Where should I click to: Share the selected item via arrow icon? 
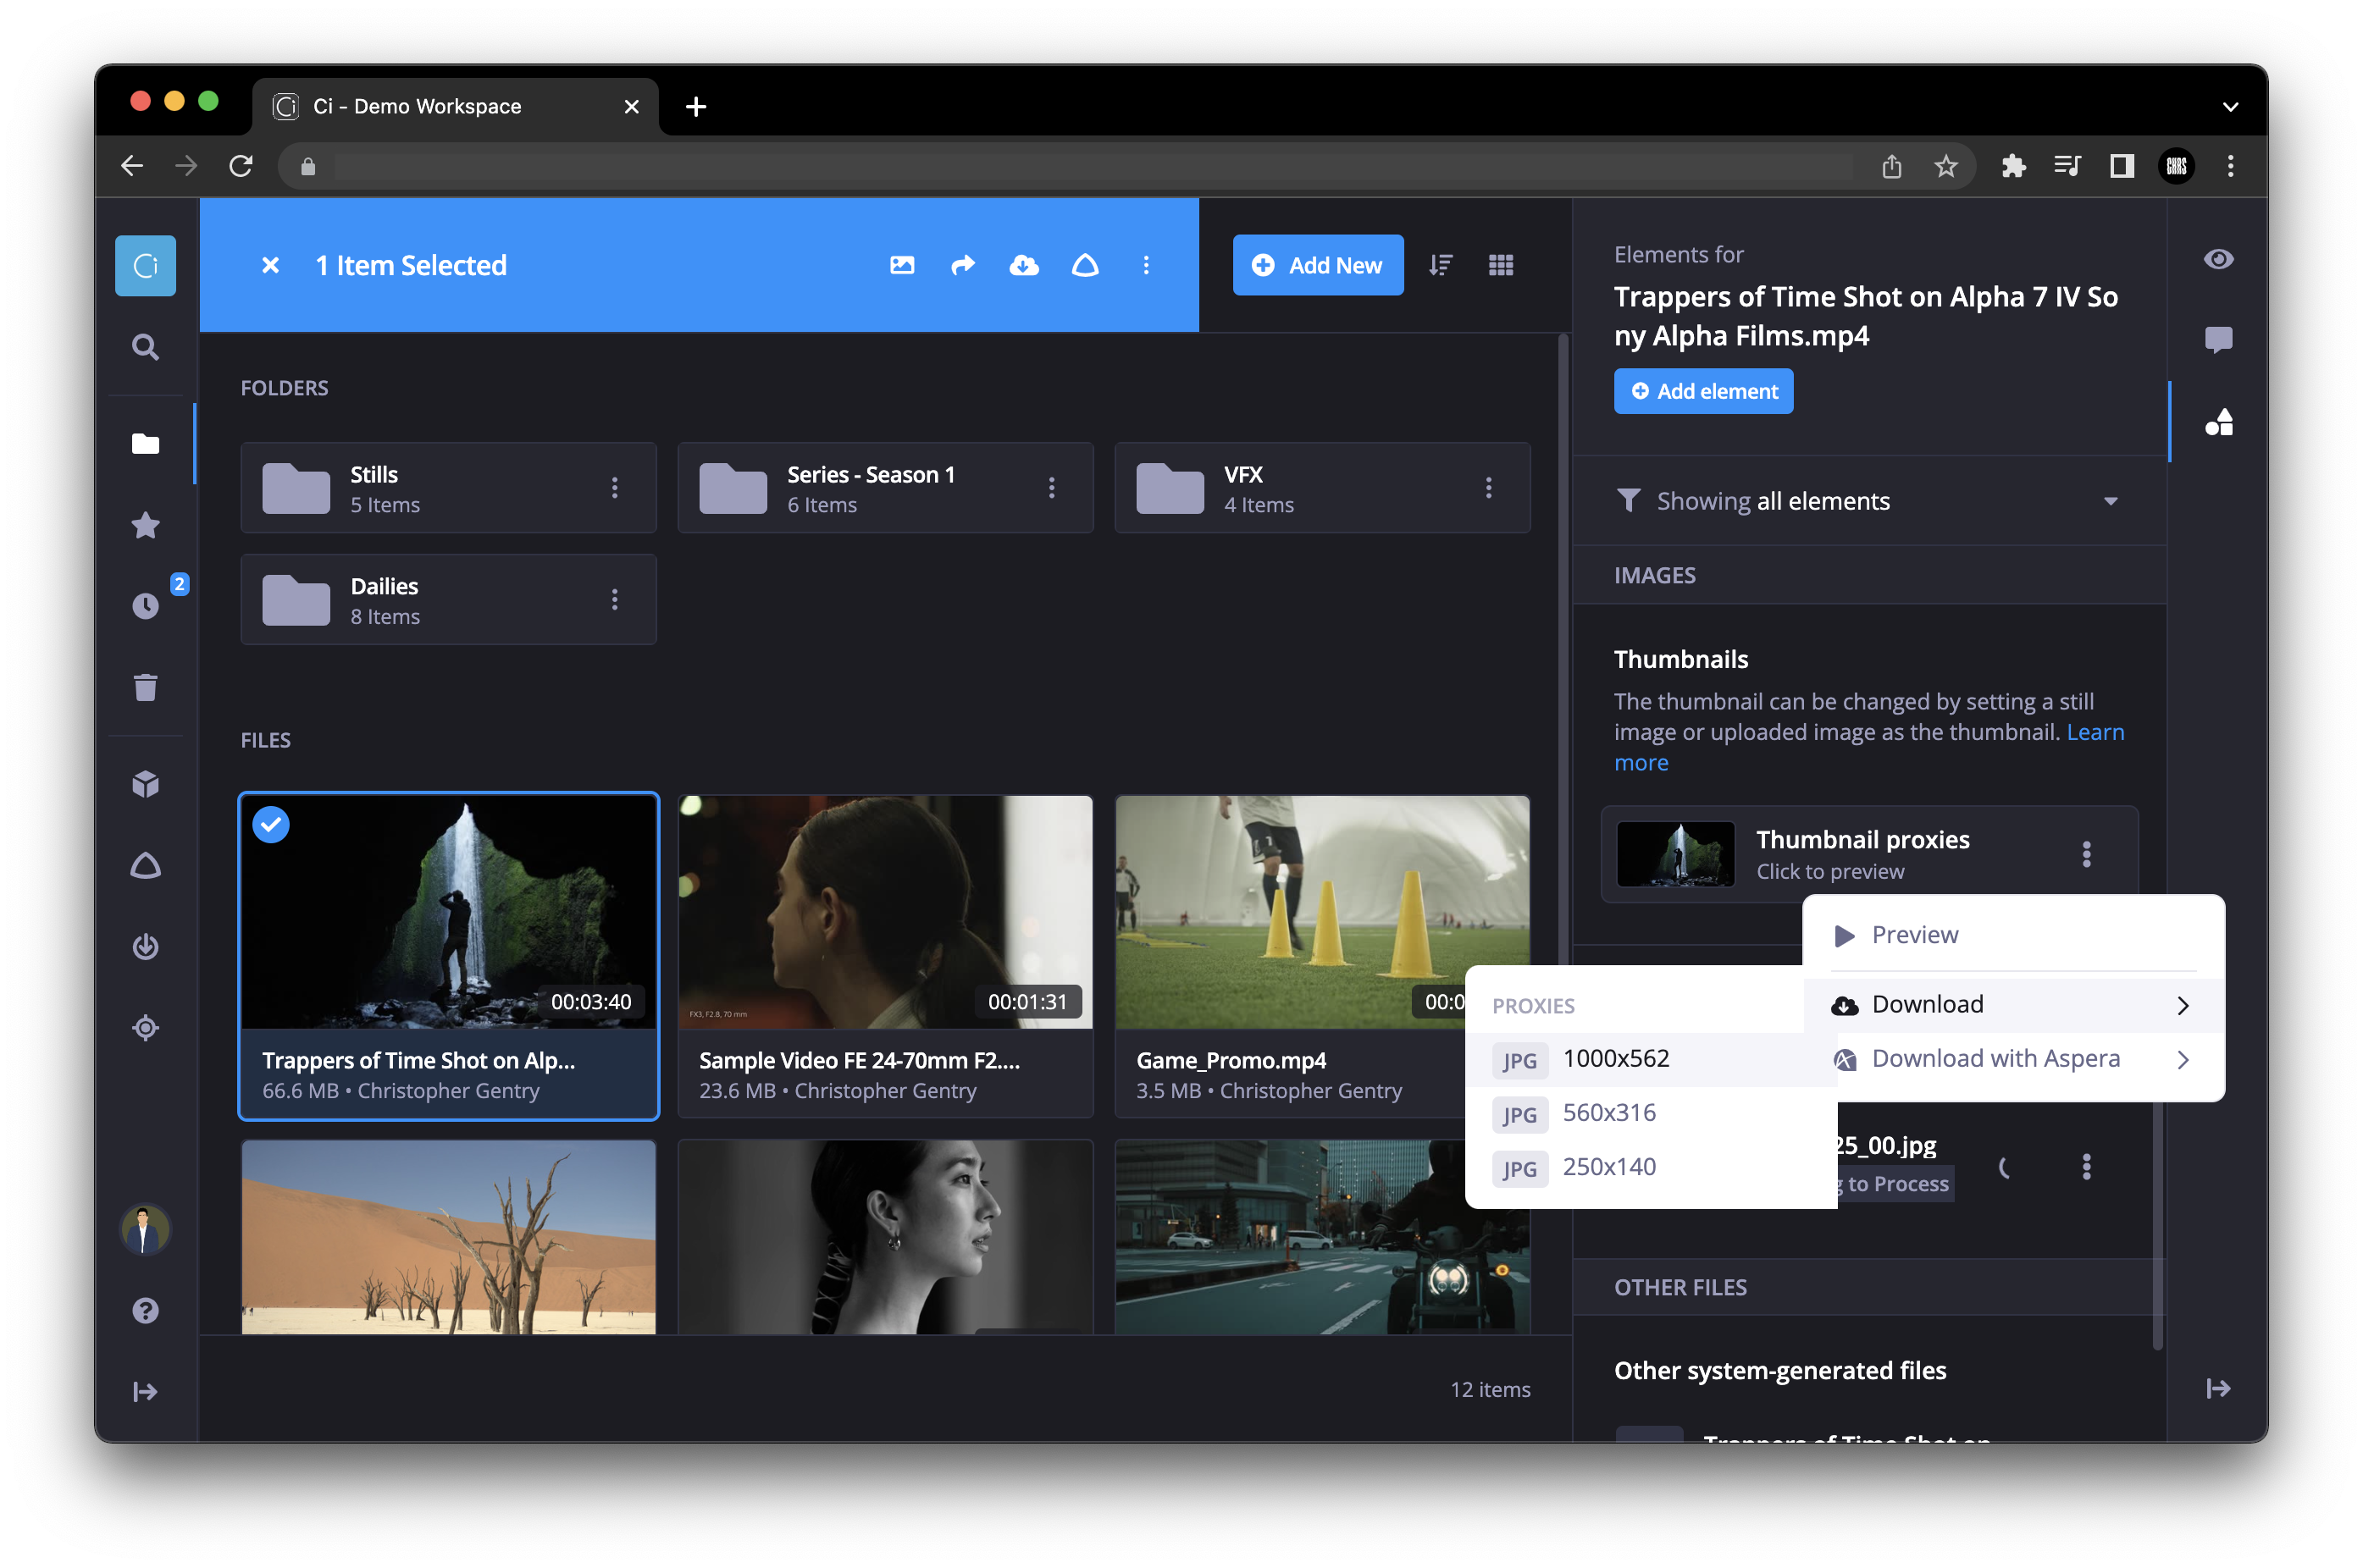(x=963, y=265)
